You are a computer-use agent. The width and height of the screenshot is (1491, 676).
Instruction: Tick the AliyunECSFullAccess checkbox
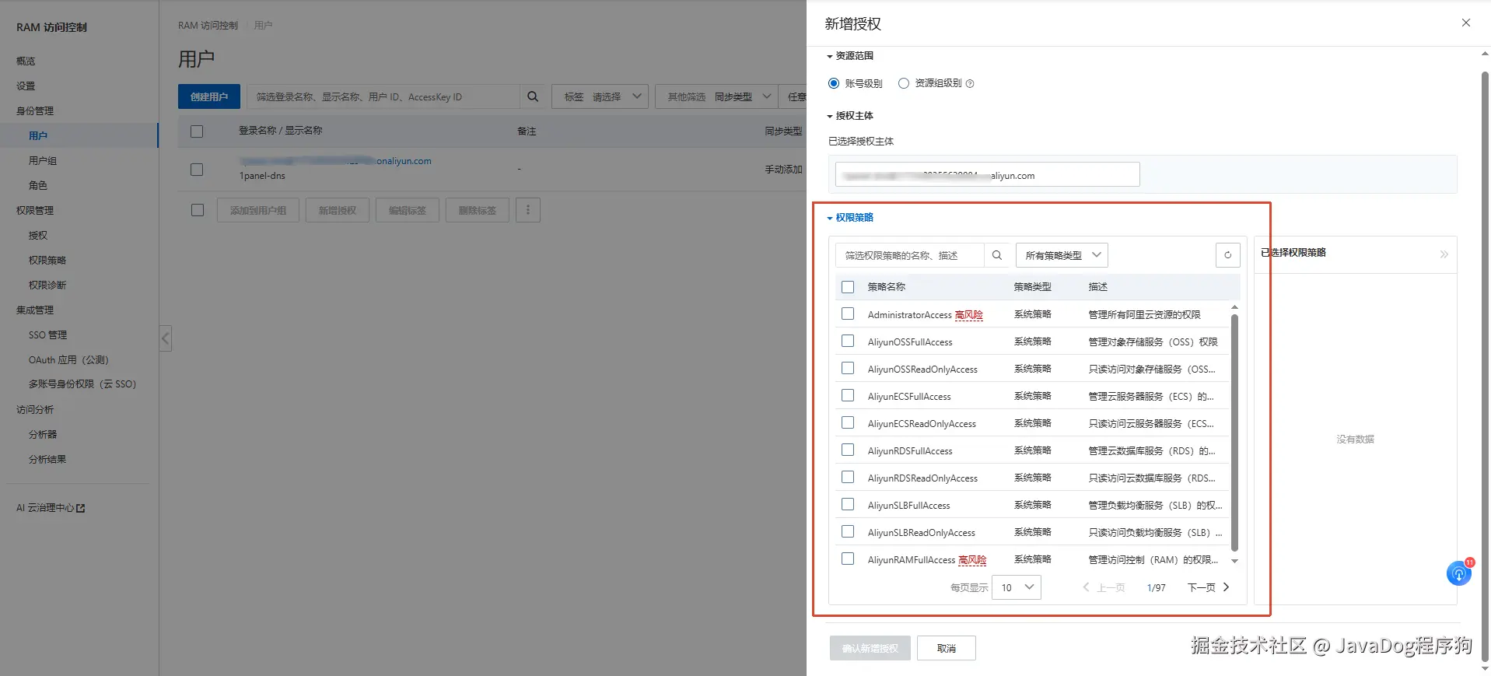[848, 396]
